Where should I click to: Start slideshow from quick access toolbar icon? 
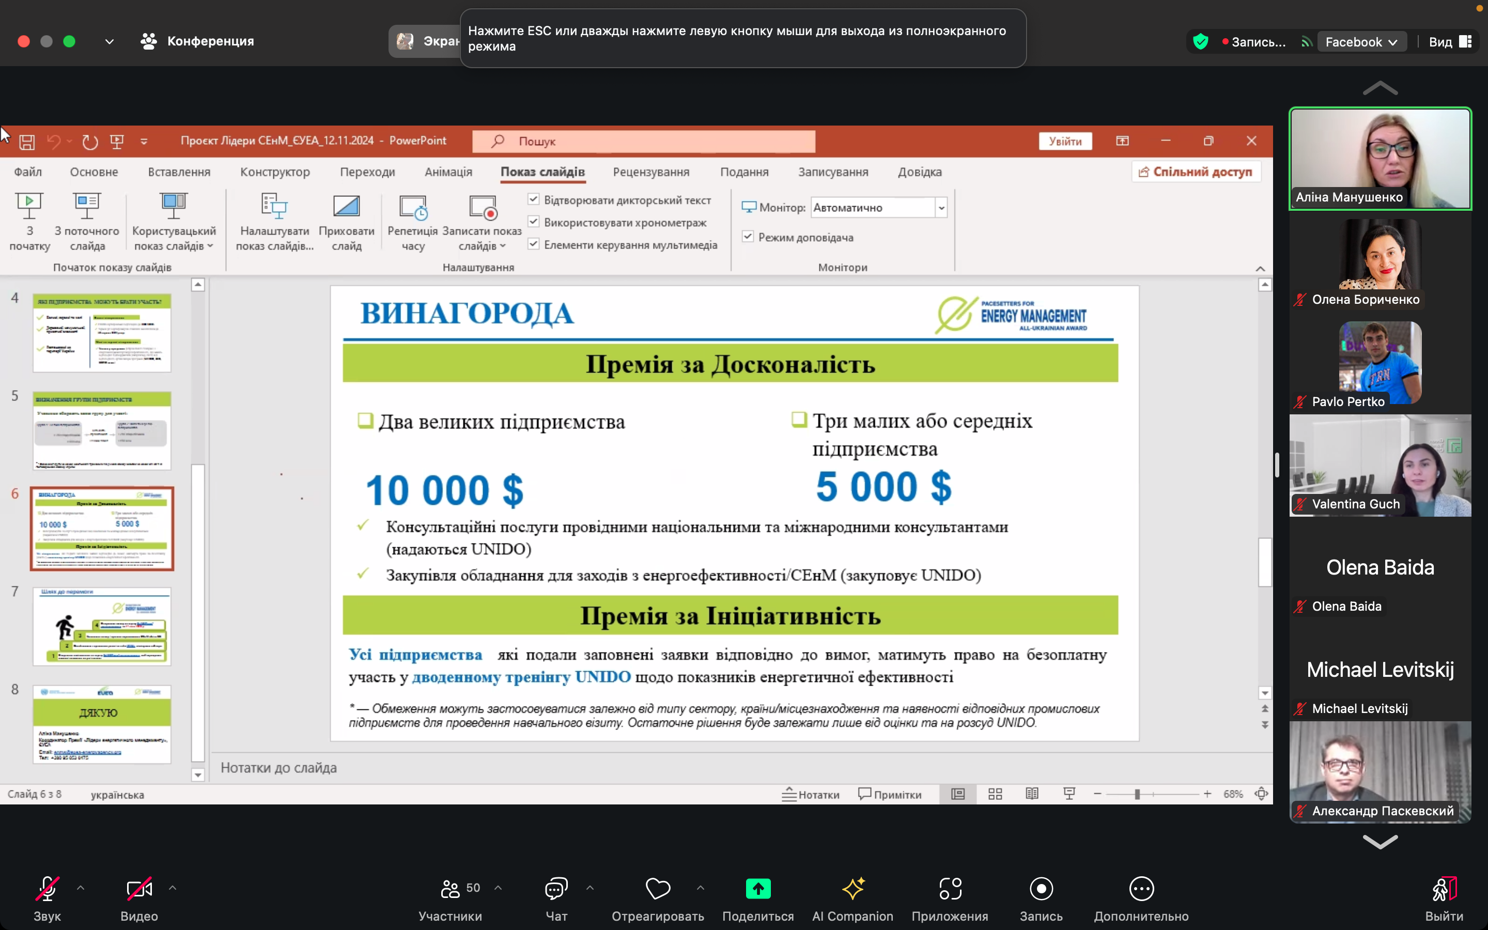point(117,142)
